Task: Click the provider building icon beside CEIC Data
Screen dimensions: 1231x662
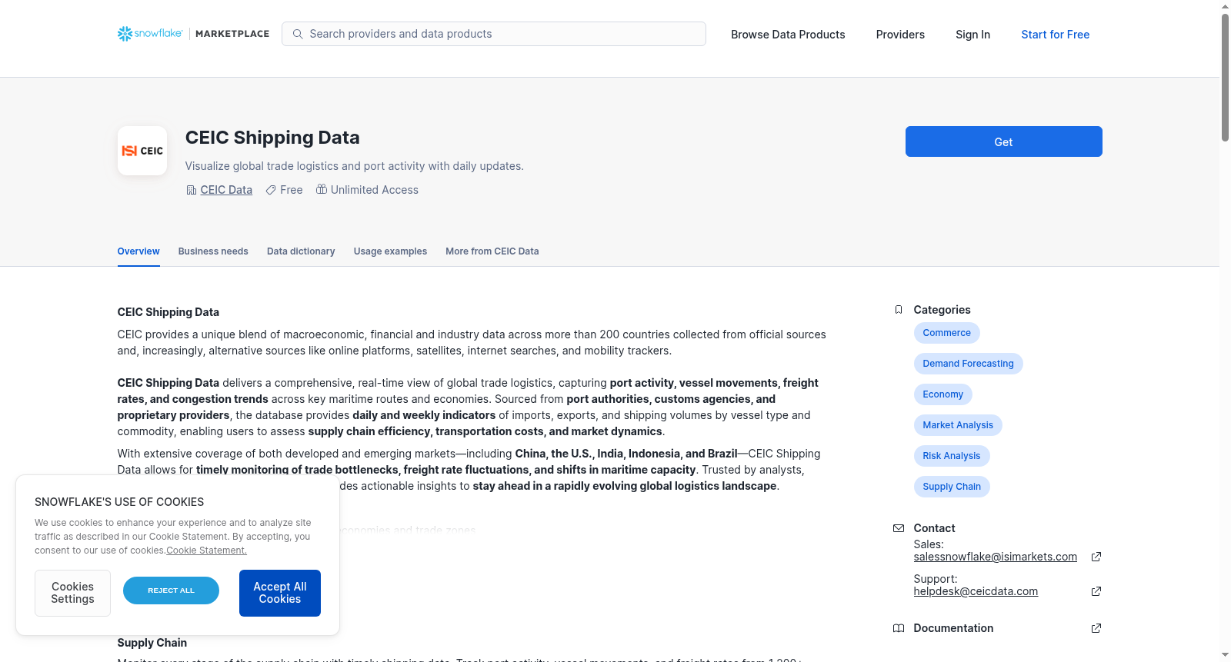Action: (x=192, y=190)
